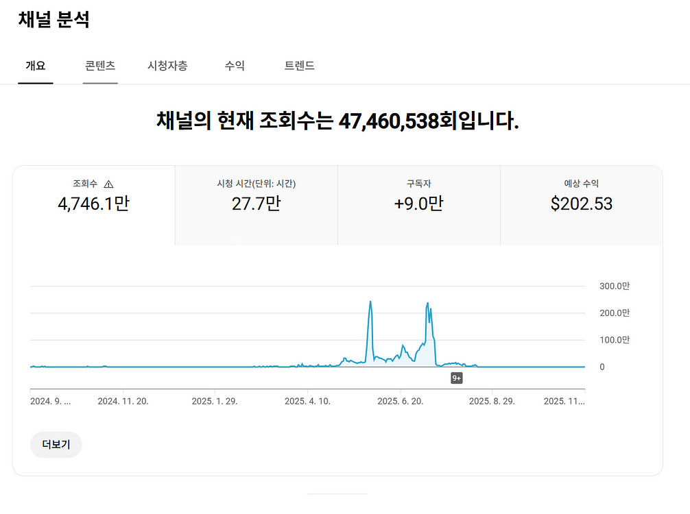Image resolution: width=690 pixels, height=514 pixels.
Task: Switch to the 개요 tab
Action: (x=36, y=66)
